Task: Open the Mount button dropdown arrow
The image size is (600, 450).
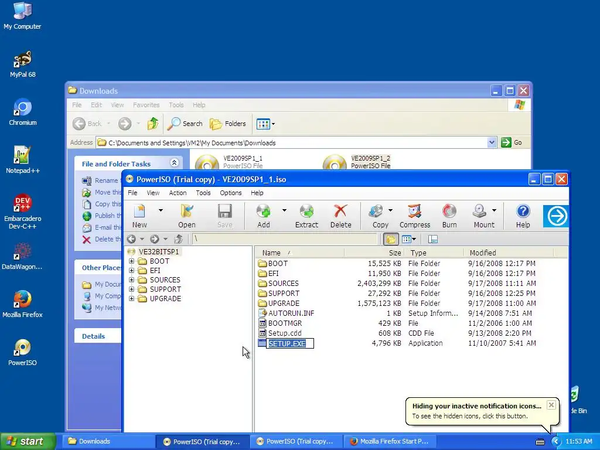Action: click(494, 210)
